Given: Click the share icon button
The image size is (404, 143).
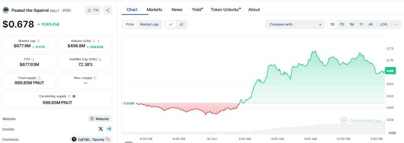Looking at the screenshot, I should pyautogui.click(x=108, y=10).
